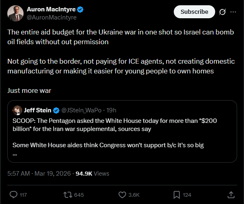244x204 pixels.
Task: Bookmark this post
Action: click(176, 195)
